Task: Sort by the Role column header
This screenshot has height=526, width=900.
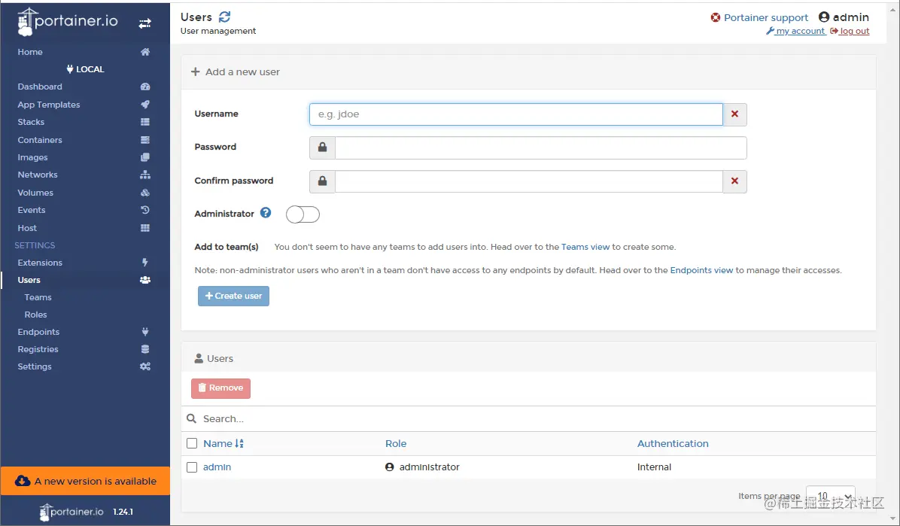Action: pyautogui.click(x=396, y=443)
